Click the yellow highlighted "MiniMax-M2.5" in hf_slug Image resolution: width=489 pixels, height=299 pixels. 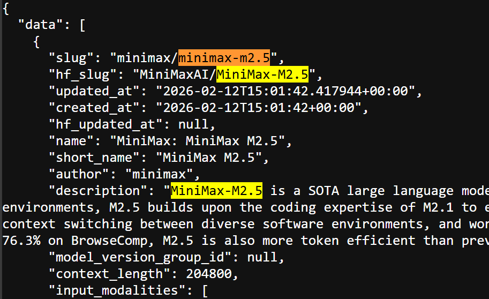coord(262,74)
